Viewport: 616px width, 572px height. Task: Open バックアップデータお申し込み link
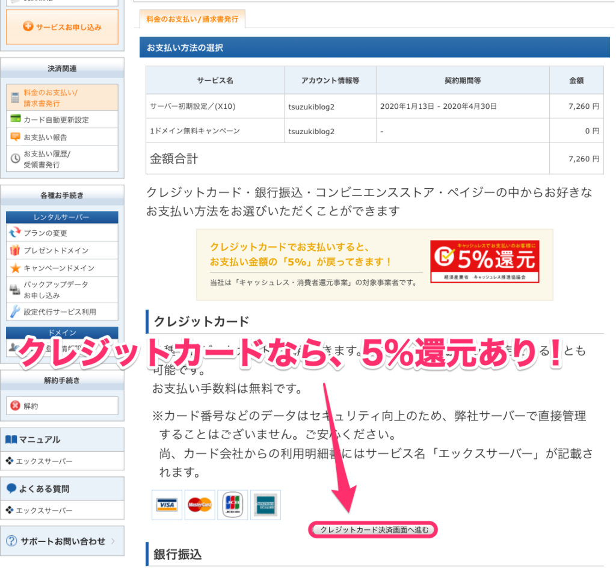coord(62,289)
